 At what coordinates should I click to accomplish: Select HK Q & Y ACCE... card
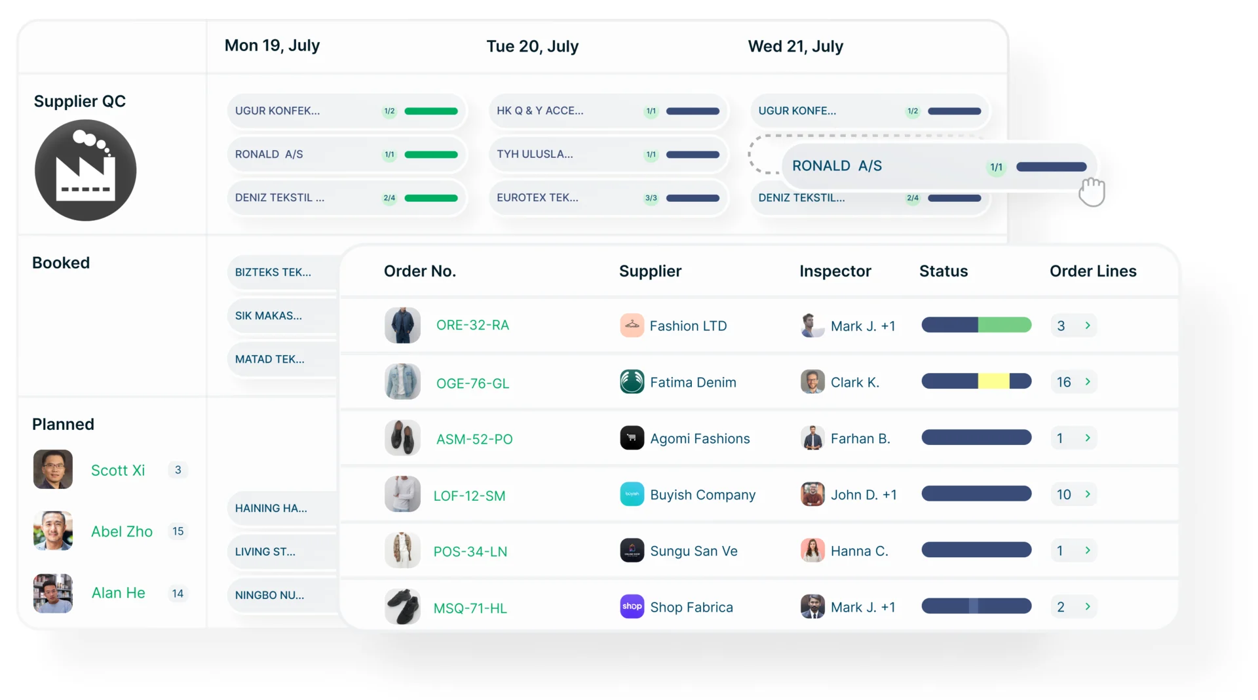pos(608,111)
